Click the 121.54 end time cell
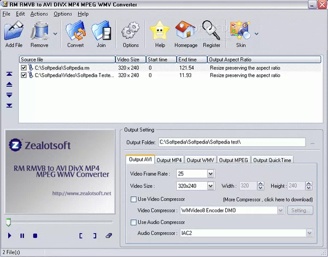This screenshot has width=328, height=257. coord(186,68)
